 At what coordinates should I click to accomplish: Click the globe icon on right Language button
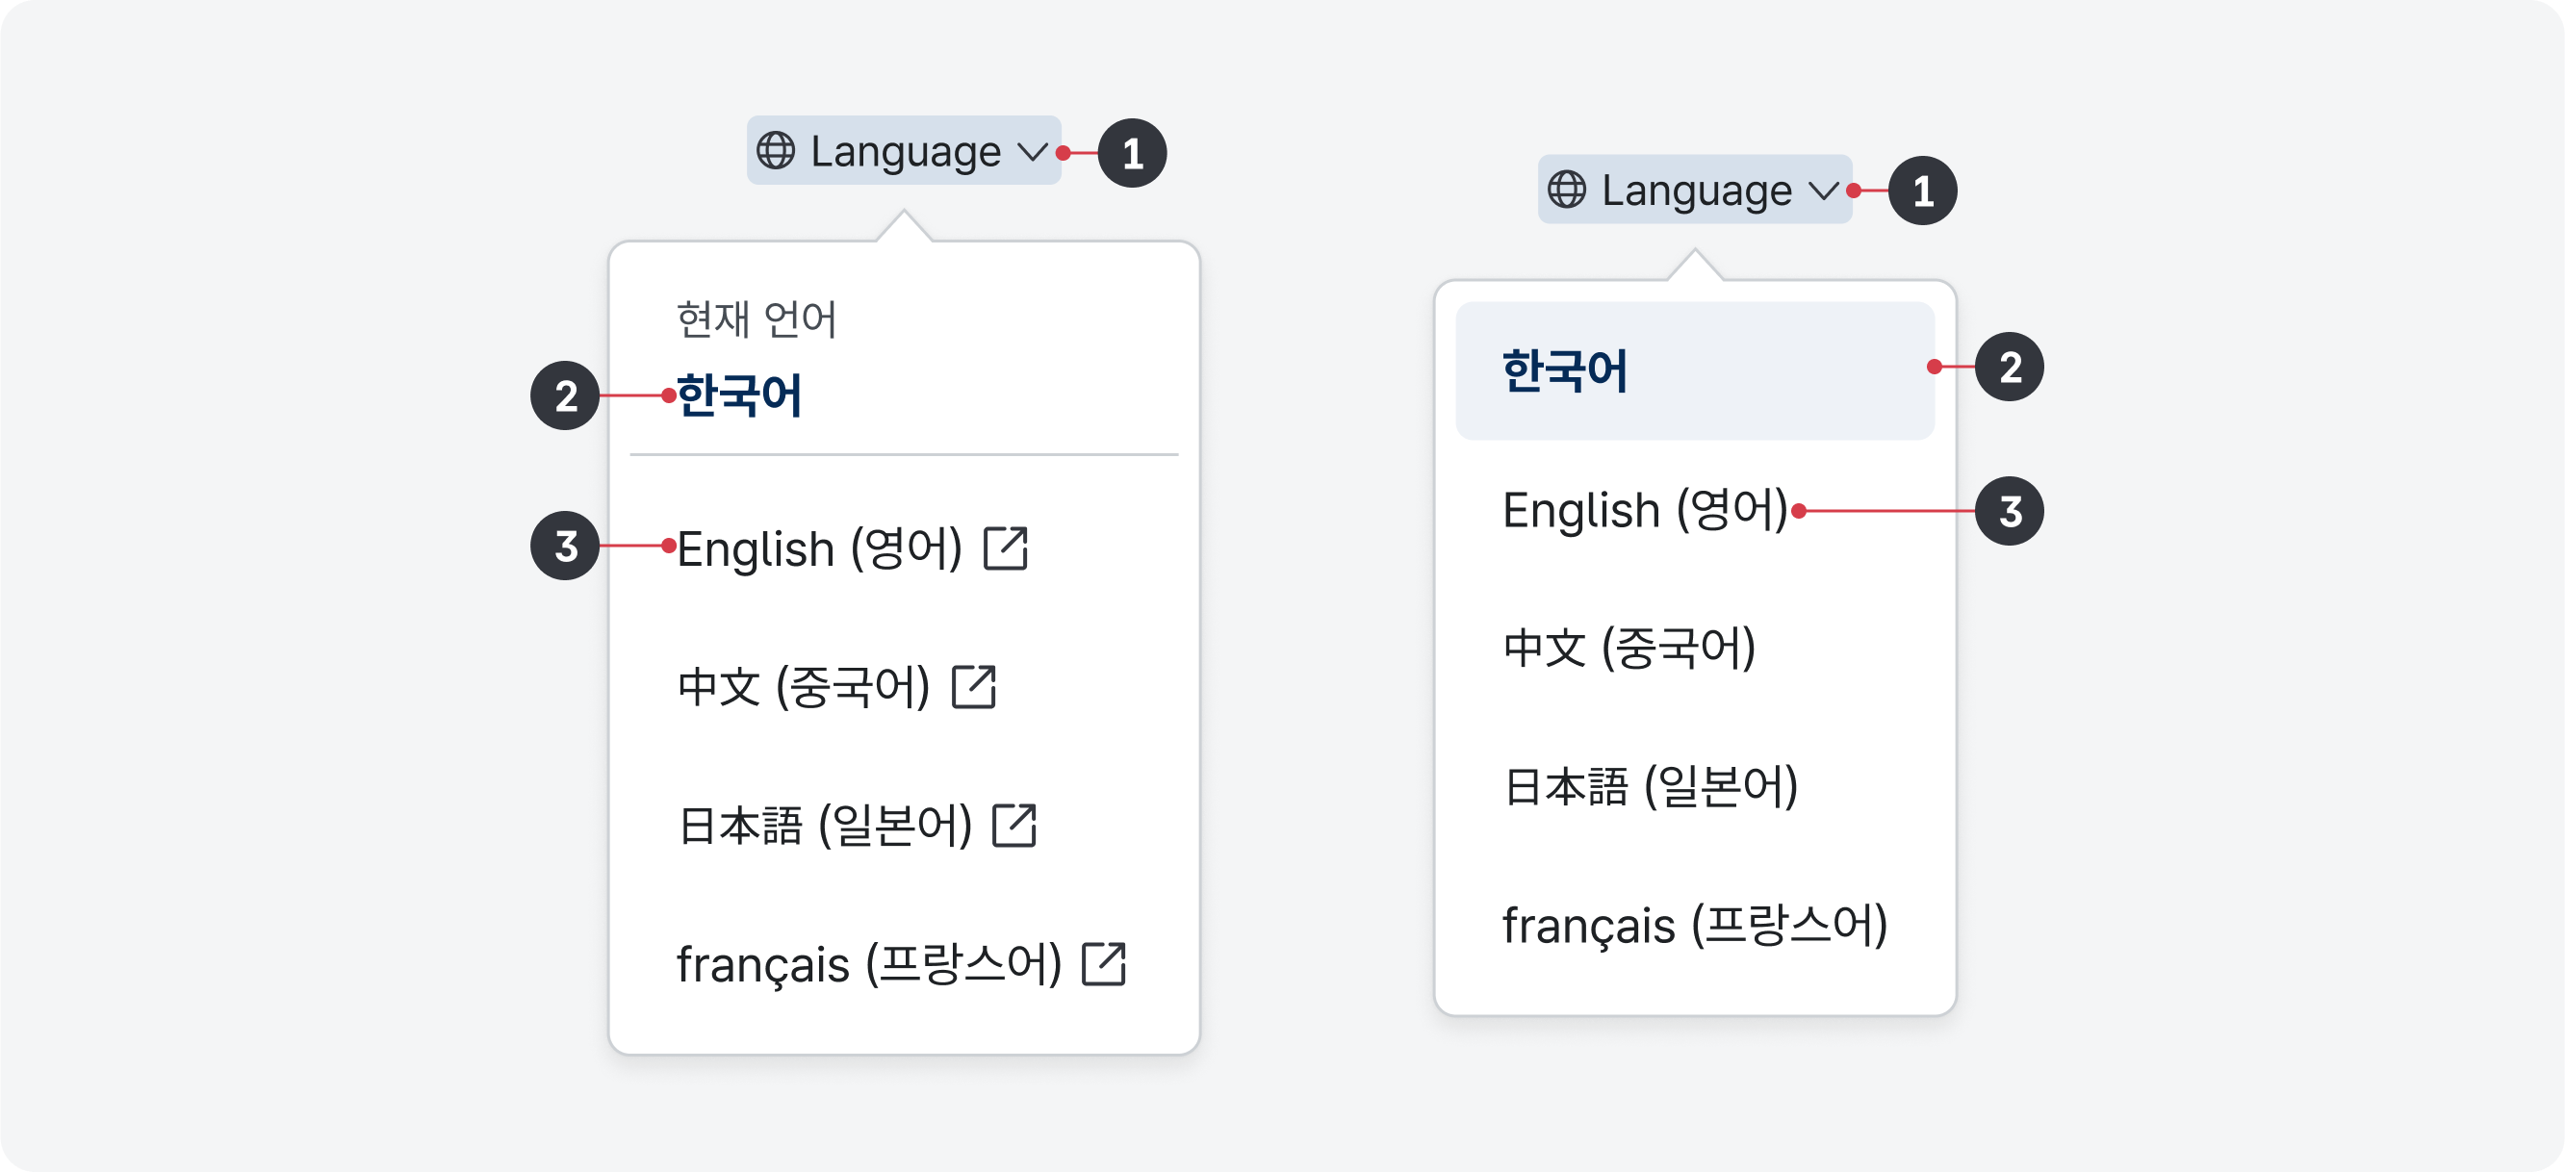click(x=1566, y=190)
